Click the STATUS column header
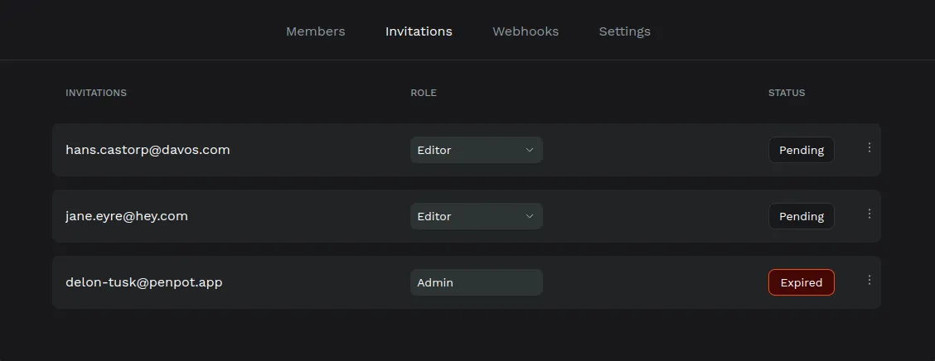Image resolution: width=935 pixels, height=361 pixels. [786, 93]
